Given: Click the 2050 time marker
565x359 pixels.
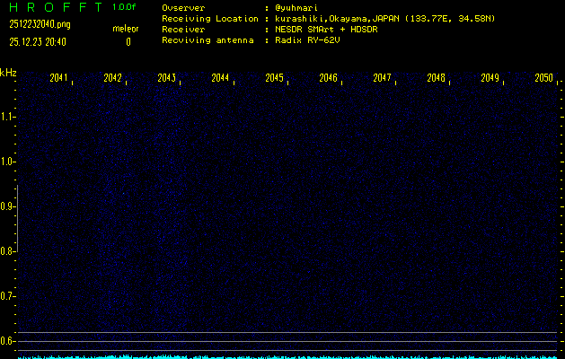Looking at the screenshot, I should [x=543, y=79].
